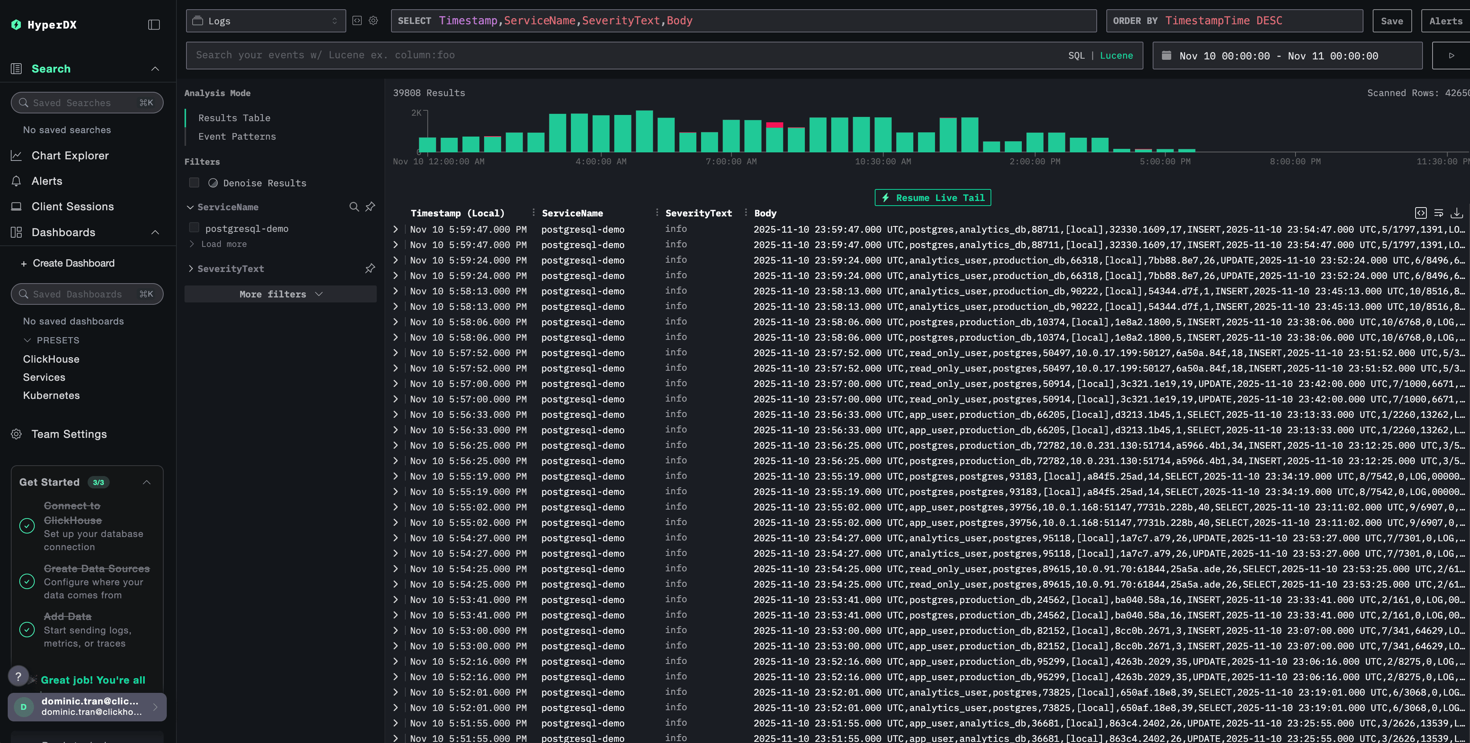This screenshot has width=1470, height=743.
Task: Toggle line wrap icon above the table
Action: pos(1439,213)
